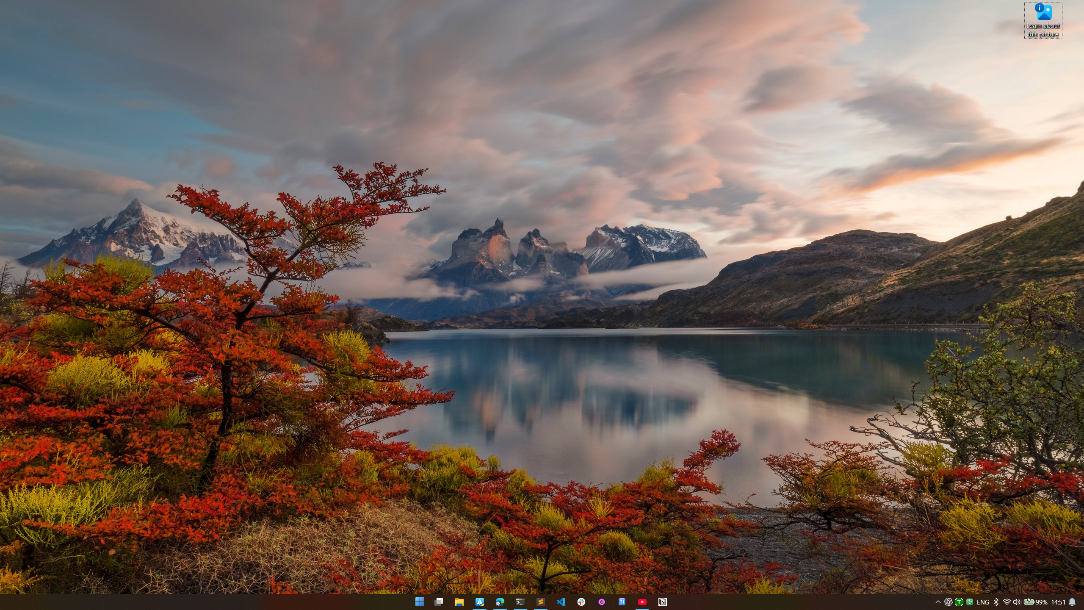The image size is (1084, 610).
Task: Open the green chat bubble tray icon
Action: 970,602
